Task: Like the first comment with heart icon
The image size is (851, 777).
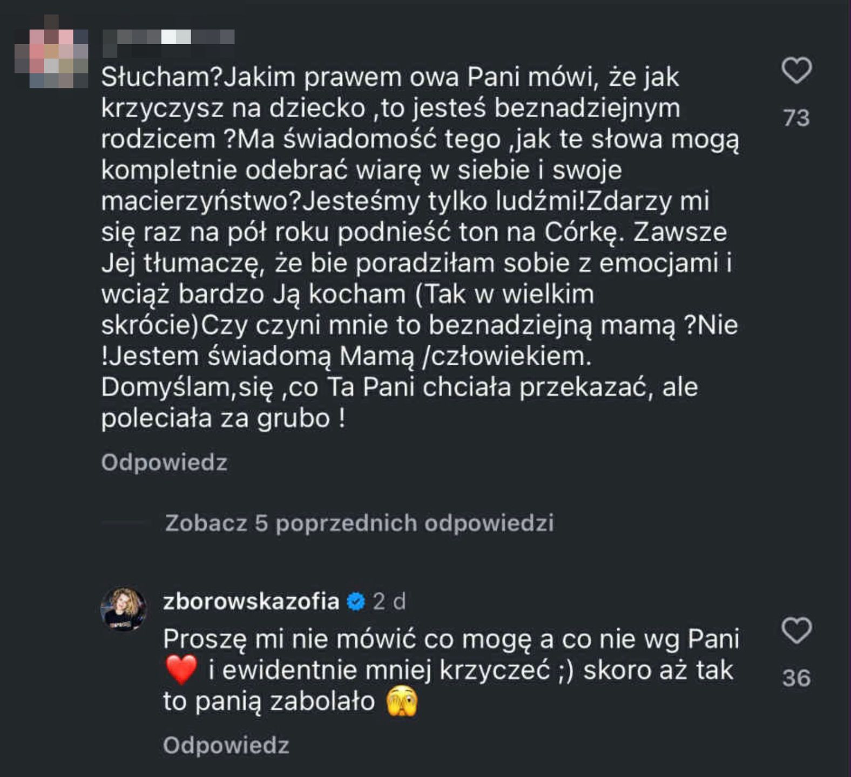Action: click(x=796, y=71)
